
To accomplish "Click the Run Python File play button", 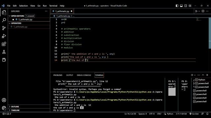I will click(196, 11).
